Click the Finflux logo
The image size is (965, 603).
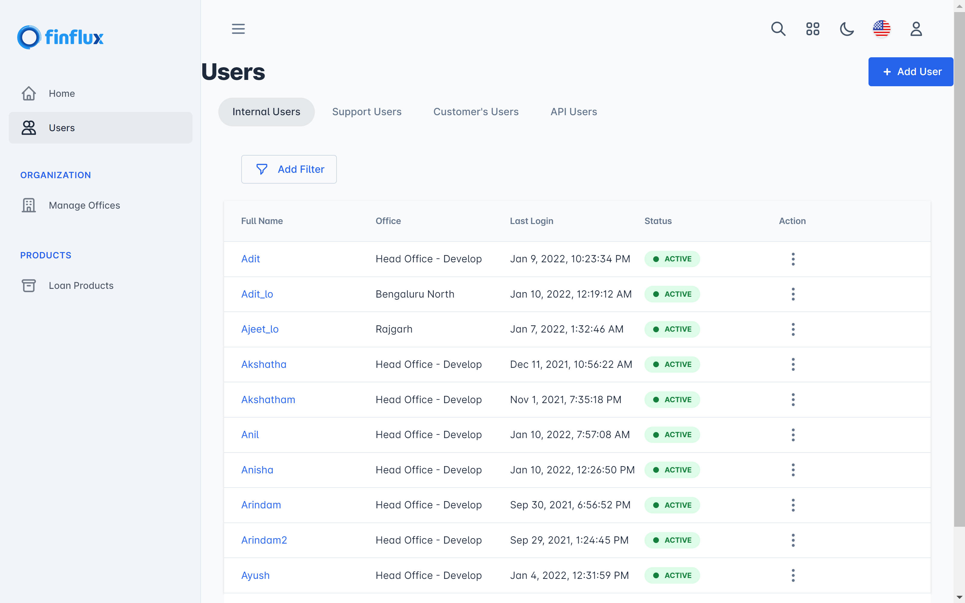(x=60, y=37)
